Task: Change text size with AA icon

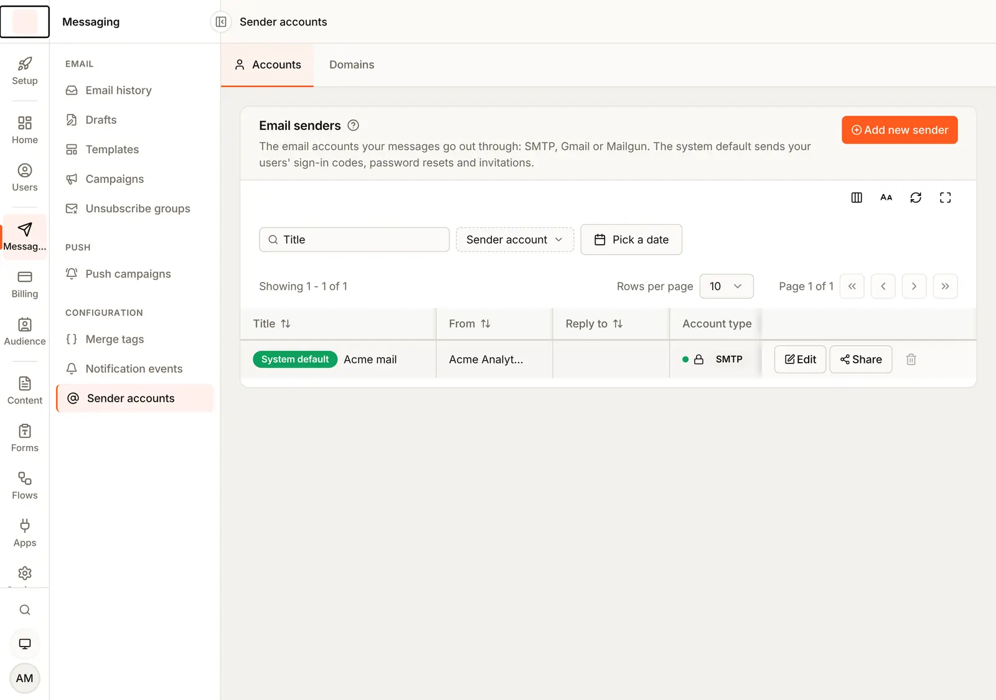Action: (x=886, y=197)
